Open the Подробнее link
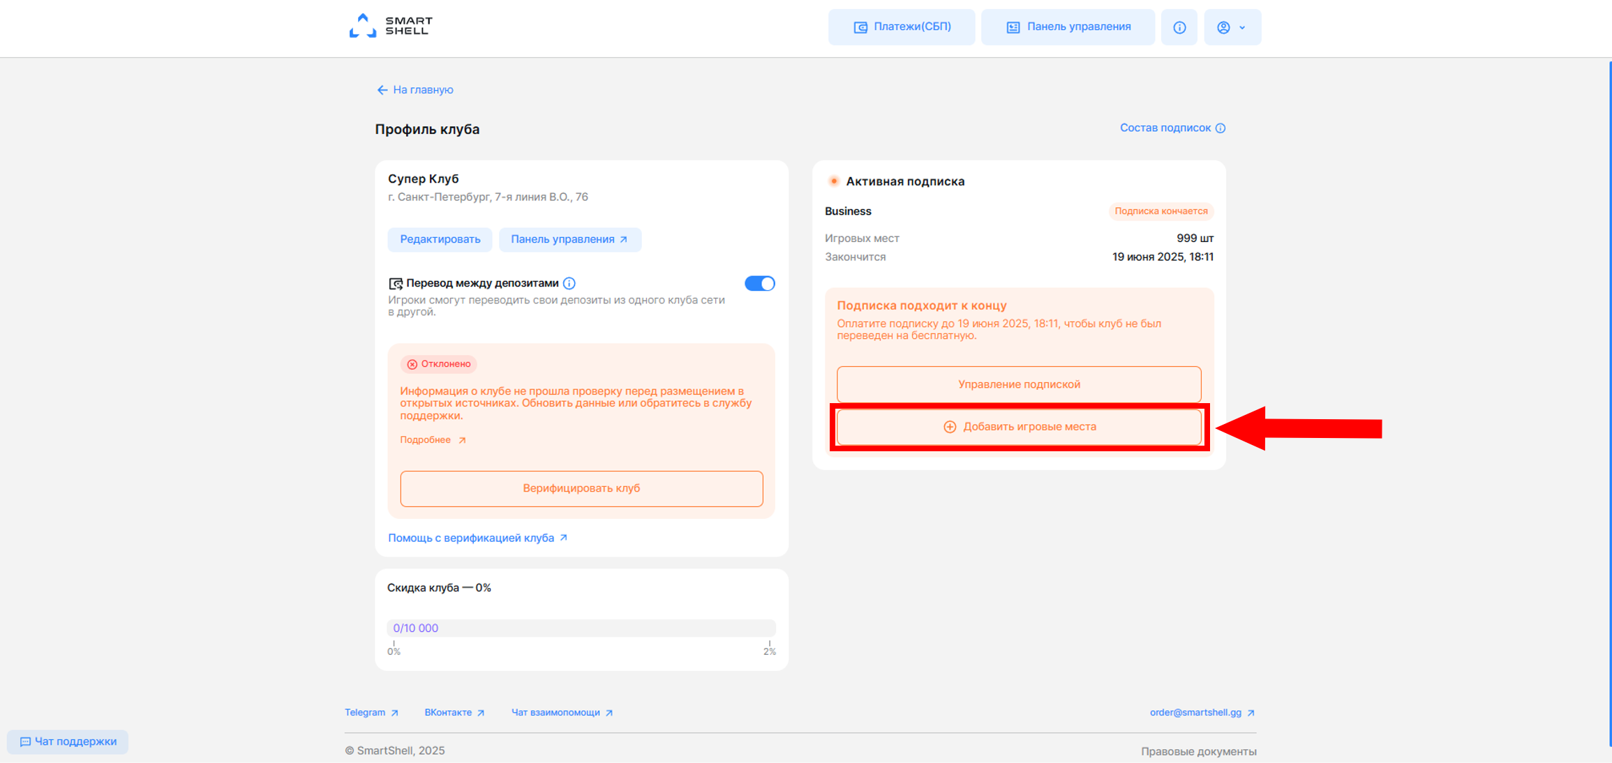The image size is (1612, 763). [x=433, y=440]
